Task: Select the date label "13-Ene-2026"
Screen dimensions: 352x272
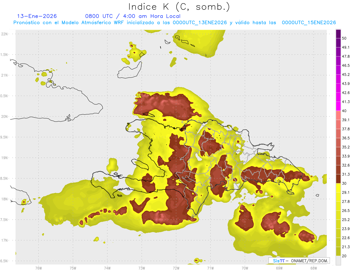Action: (x=37, y=16)
